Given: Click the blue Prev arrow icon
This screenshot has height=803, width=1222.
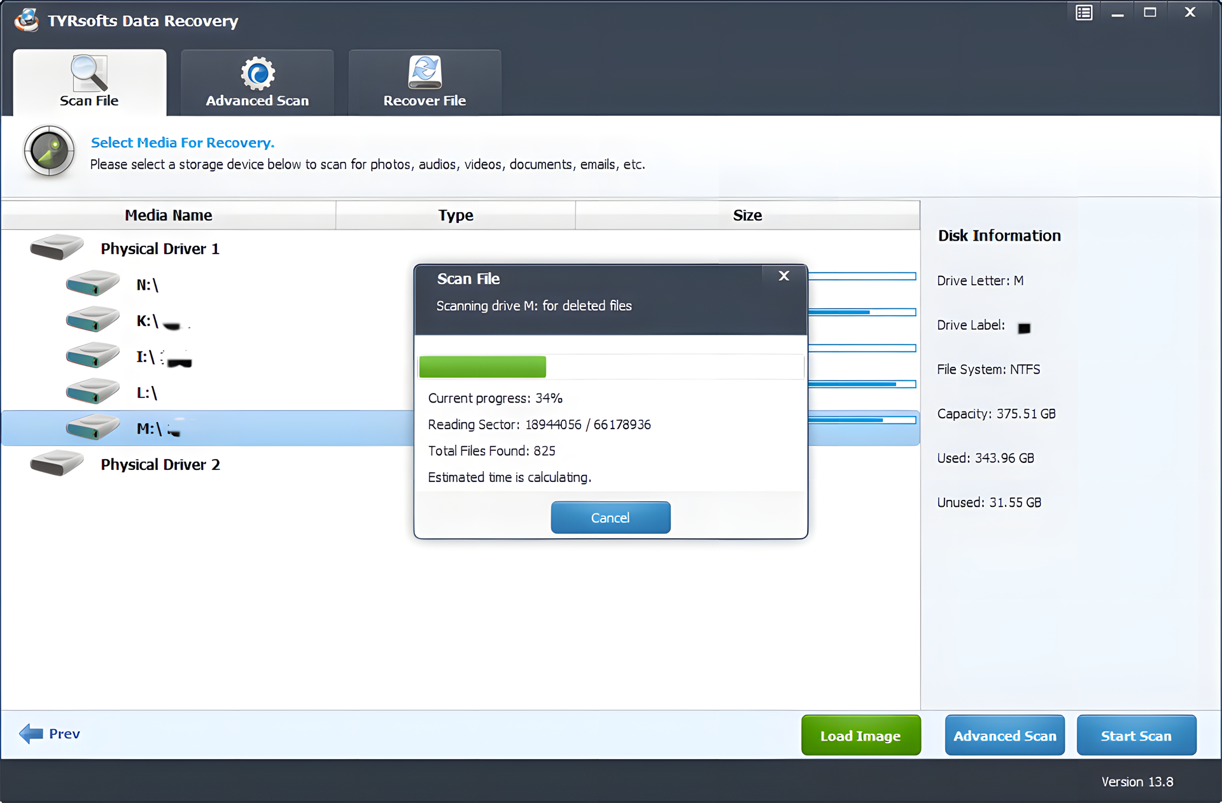Looking at the screenshot, I should point(31,734).
